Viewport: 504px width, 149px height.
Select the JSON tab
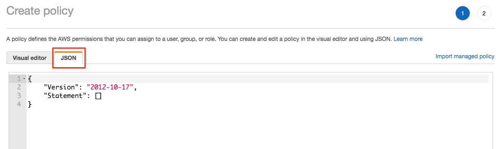tap(68, 57)
